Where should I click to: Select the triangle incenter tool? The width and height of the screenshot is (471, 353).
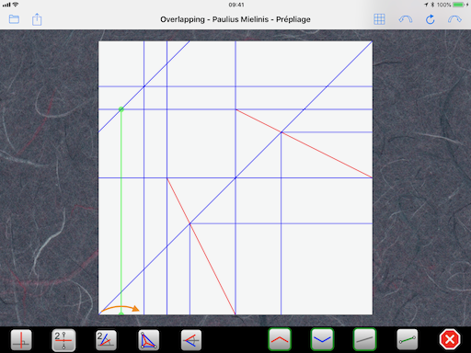tap(148, 339)
